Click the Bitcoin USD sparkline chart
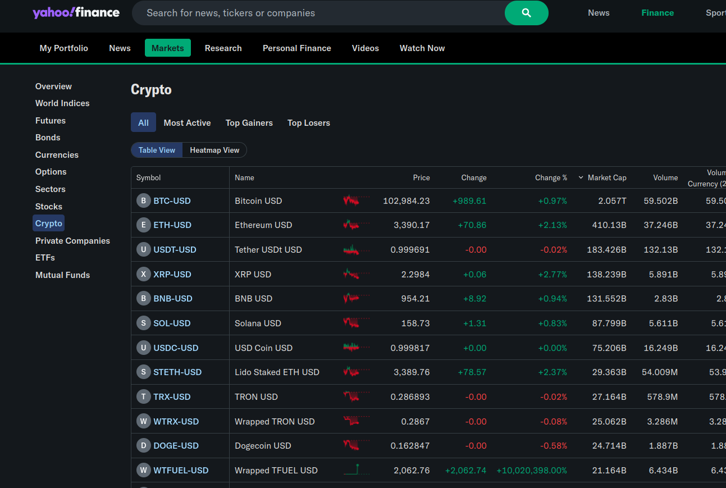Image resolution: width=726 pixels, height=488 pixels. [x=356, y=200]
